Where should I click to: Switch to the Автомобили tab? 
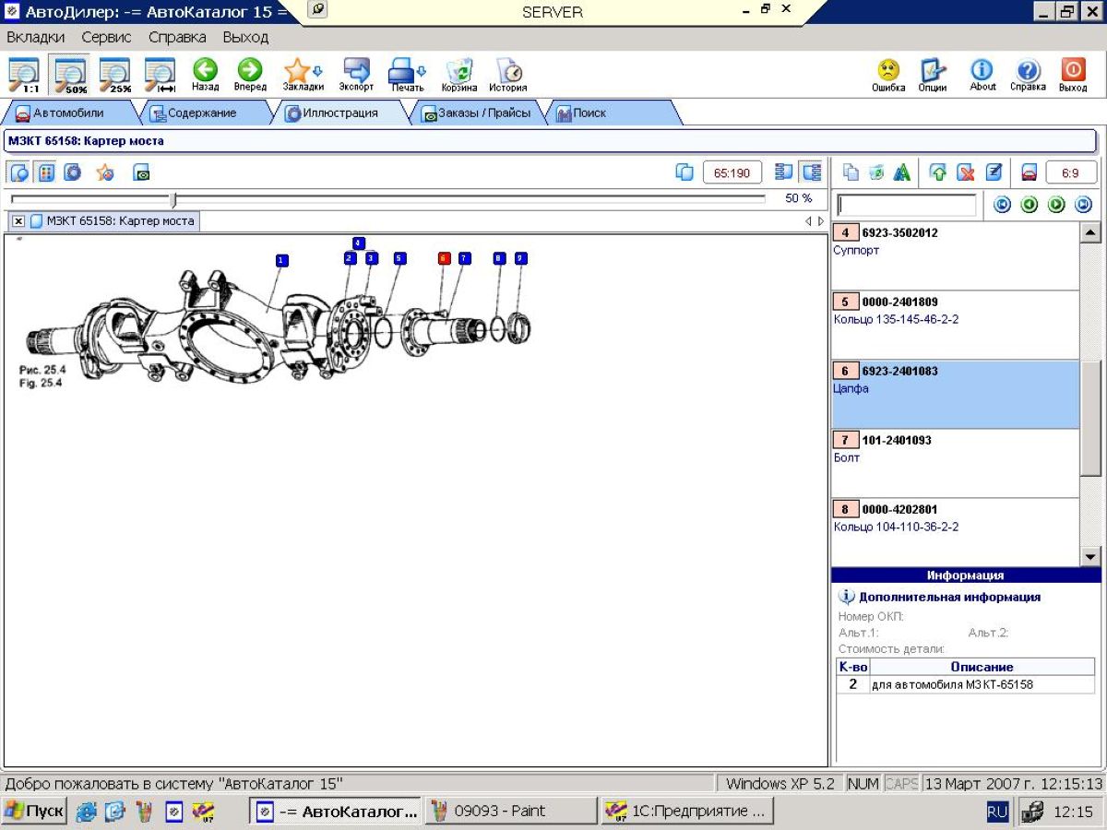click(x=68, y=113)
